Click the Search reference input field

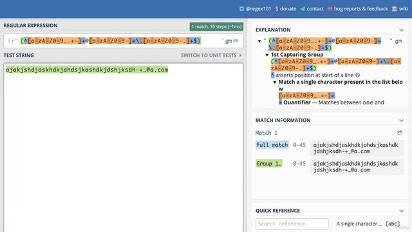[x=292, y=224]
